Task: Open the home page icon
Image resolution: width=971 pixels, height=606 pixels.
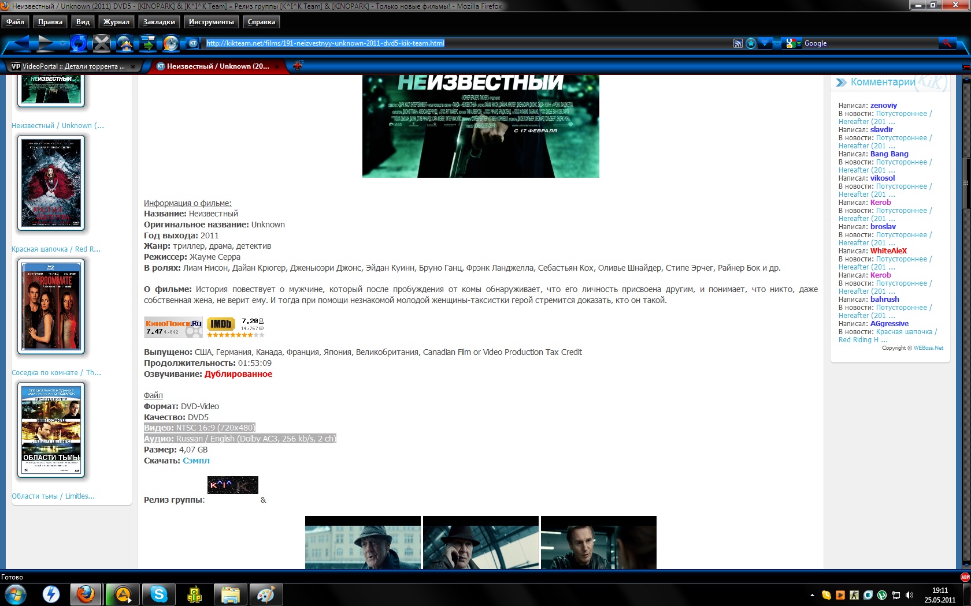Action: [125, 43]
